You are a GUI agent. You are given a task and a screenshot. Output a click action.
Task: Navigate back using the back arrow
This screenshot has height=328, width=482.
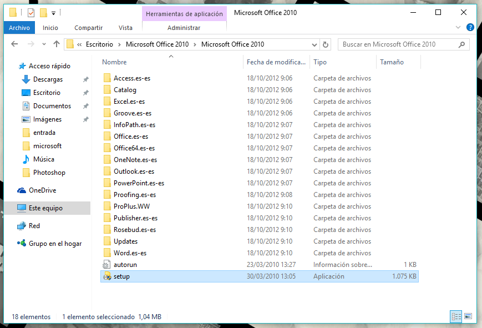pyautogui.click(x=14, y=44)
